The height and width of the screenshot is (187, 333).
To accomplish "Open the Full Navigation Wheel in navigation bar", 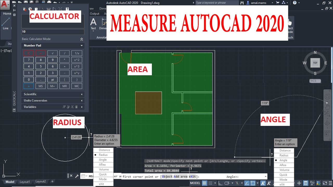I will click(327, 97).
